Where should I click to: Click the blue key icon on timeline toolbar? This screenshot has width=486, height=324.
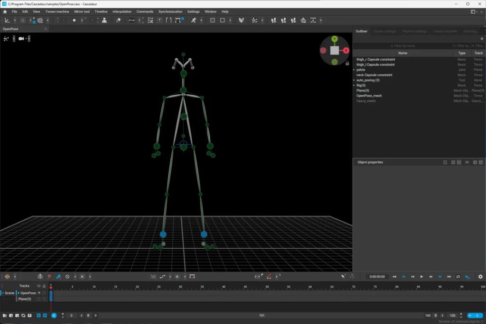[58, 276]
